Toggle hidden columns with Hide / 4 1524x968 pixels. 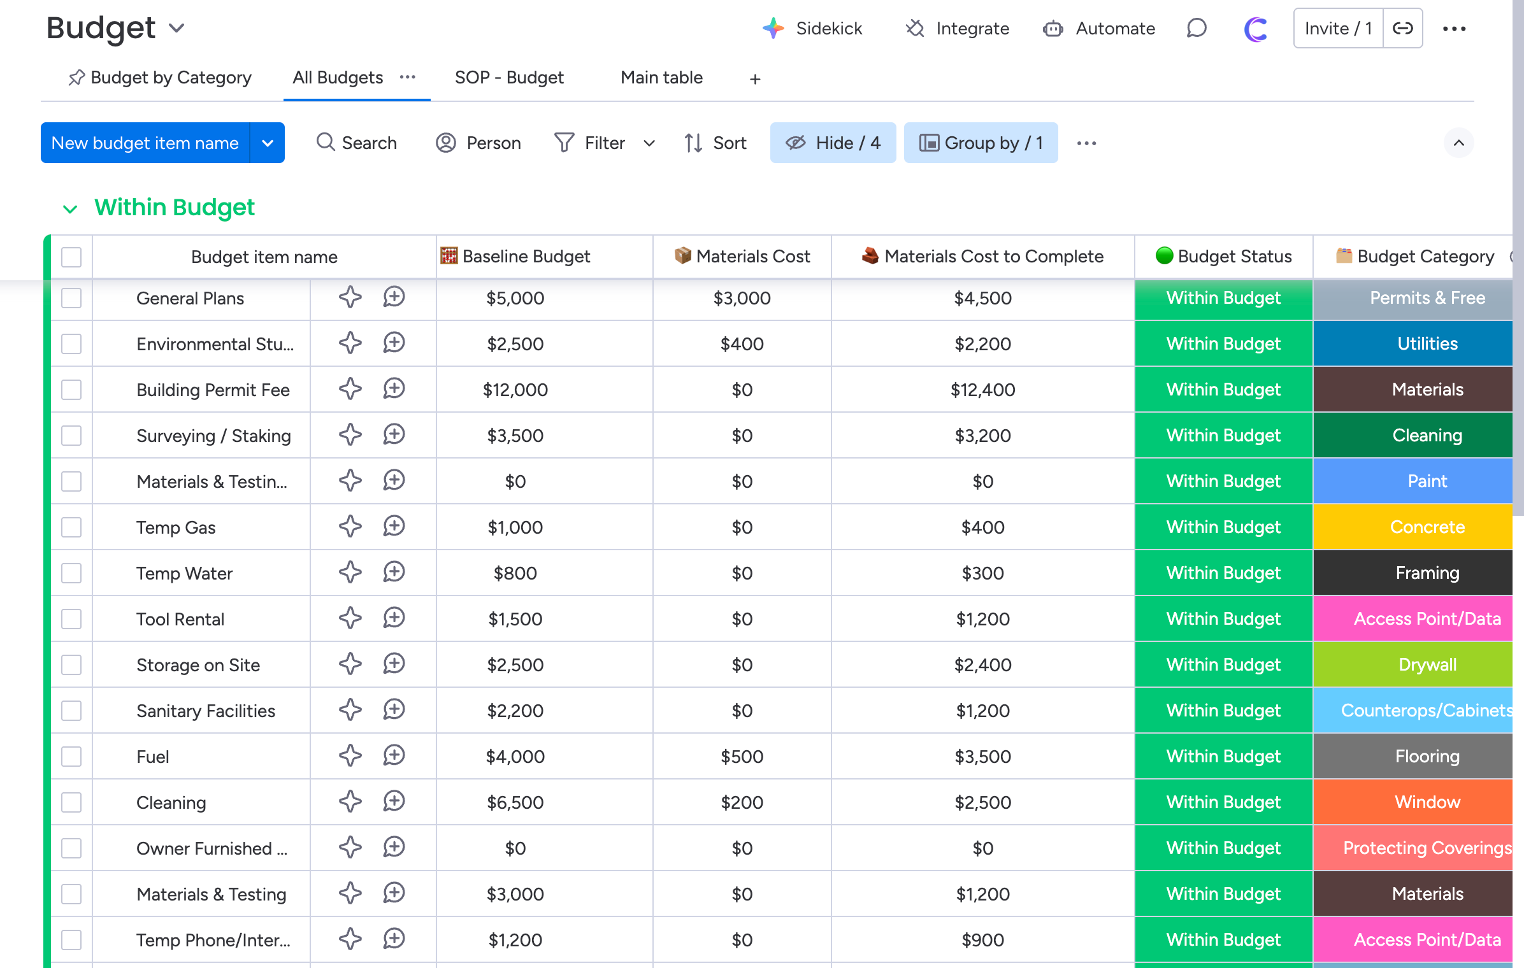point(833,143)
